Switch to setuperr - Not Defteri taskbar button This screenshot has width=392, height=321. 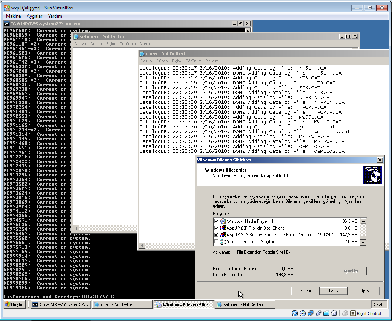tap(245, 304)
